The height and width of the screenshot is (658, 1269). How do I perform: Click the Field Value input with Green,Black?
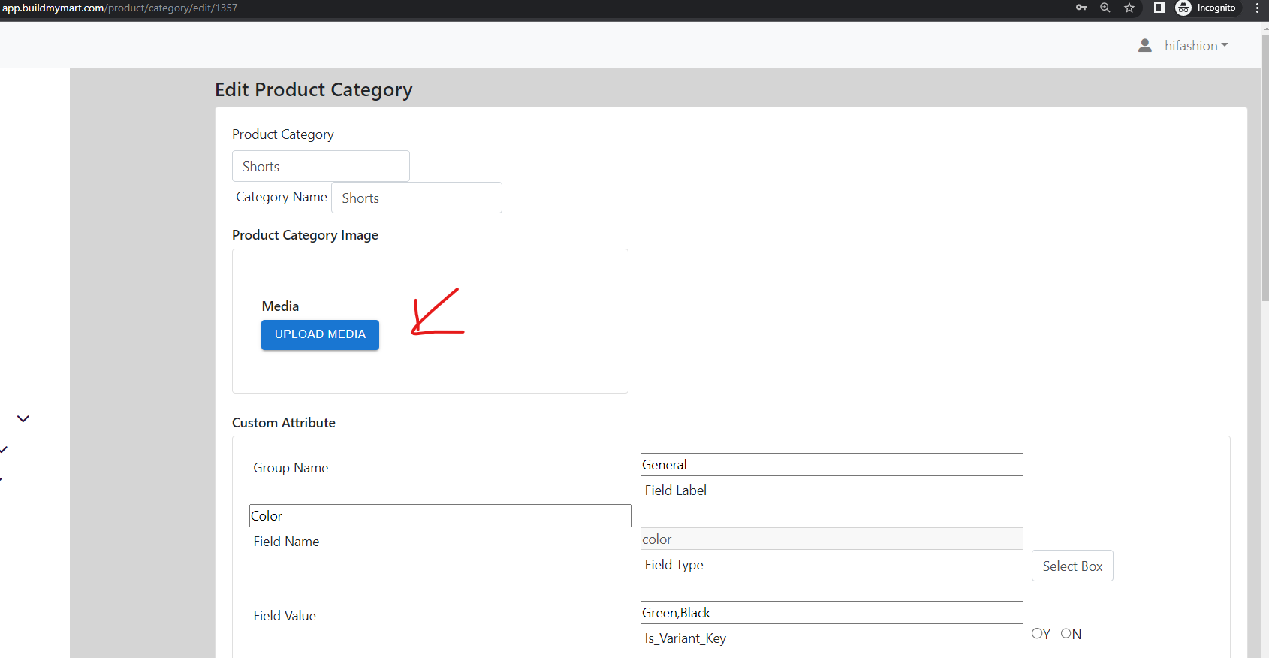click(832, 612)
